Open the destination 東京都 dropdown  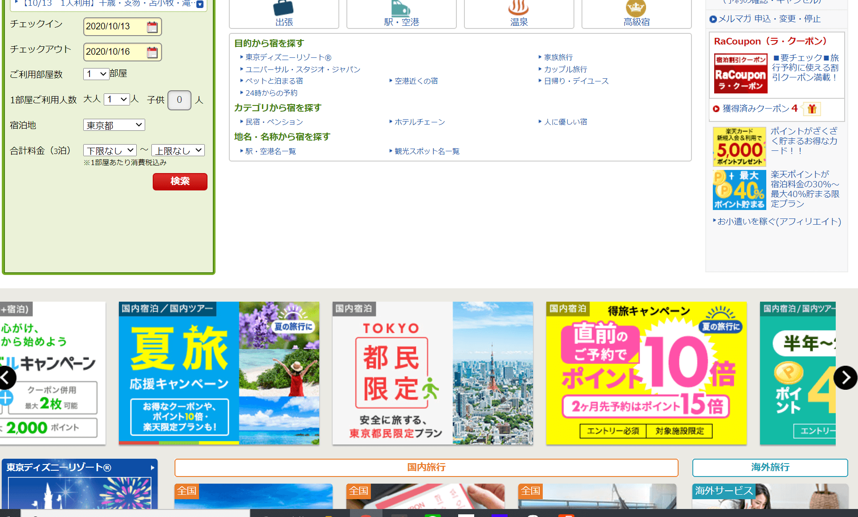pyautogui.click(x=114, y=125)
